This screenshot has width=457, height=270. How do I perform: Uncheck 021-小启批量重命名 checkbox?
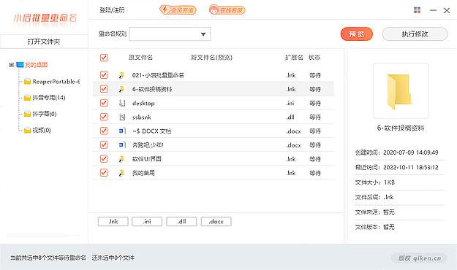(104, 75)
